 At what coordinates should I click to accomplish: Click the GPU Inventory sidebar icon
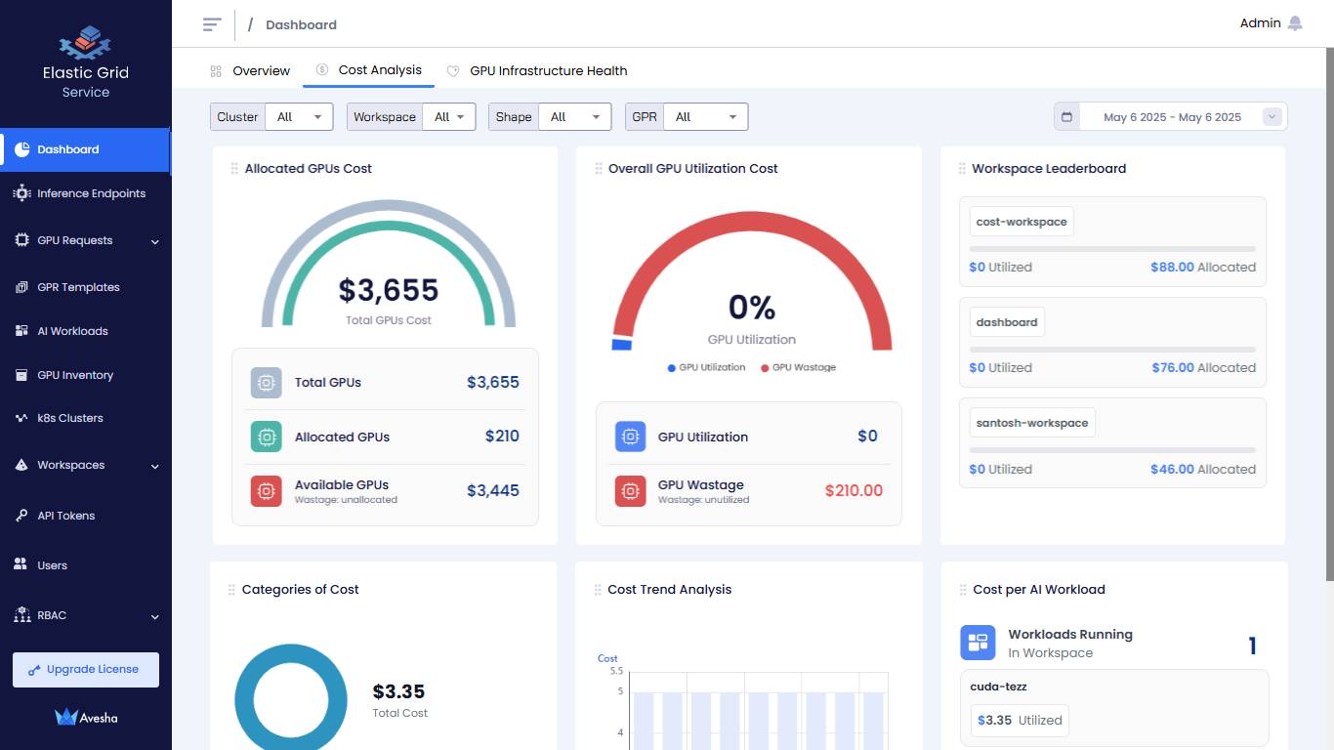[21, 375]
